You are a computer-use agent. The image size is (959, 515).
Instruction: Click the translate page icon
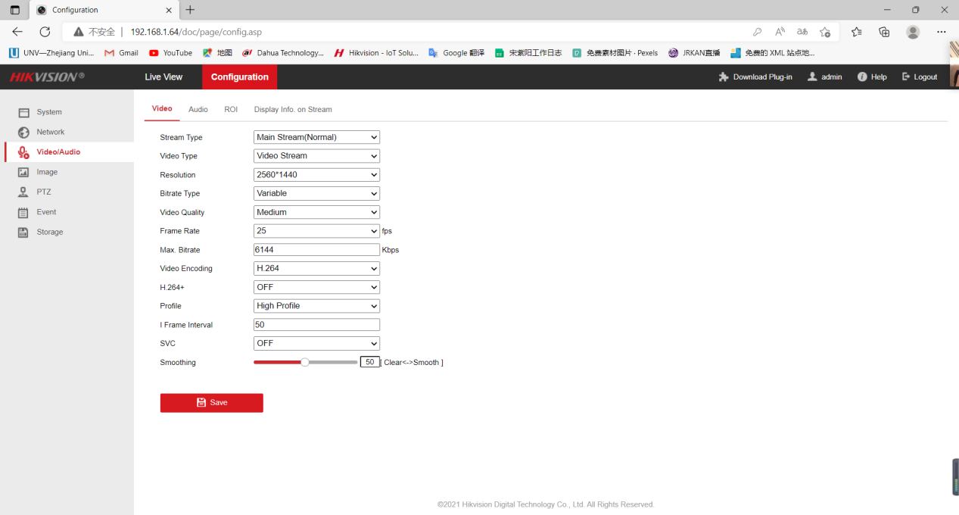click(802, 32)
